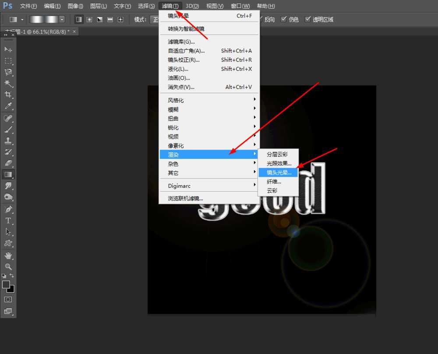Select the Horizontal Type tool
The image size is (438, 354).
click(8, 221)
